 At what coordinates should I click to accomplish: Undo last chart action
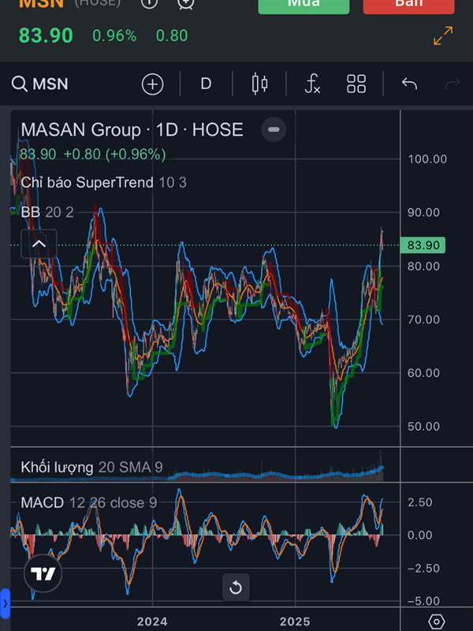[409, 84]
